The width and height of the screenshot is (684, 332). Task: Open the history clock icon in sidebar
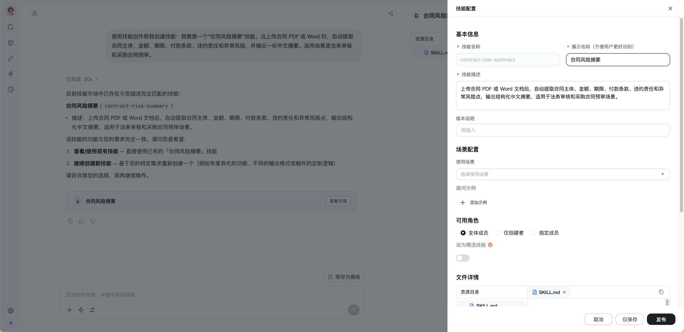point(11,90)
